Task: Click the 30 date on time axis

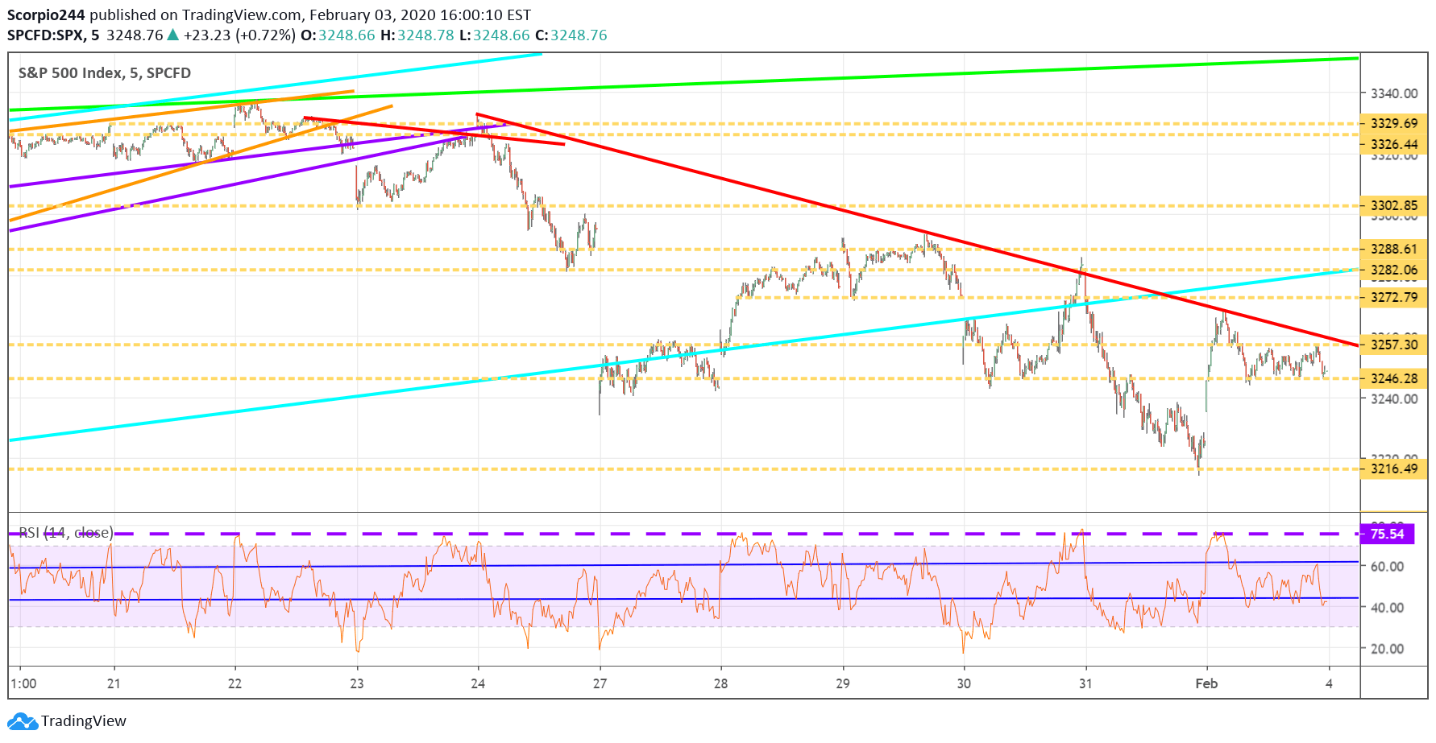Action: [964, 683]
